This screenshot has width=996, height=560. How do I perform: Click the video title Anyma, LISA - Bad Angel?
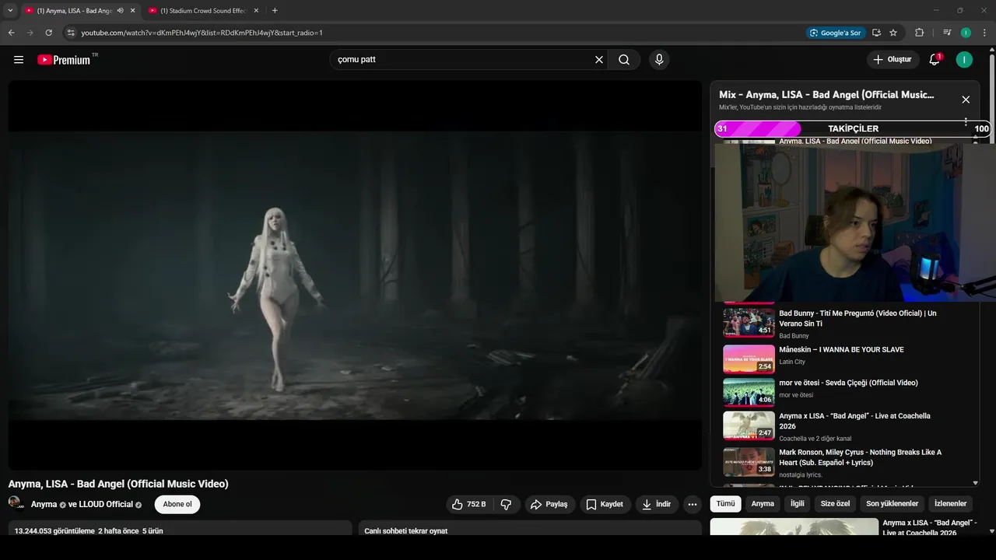(118, 484)
